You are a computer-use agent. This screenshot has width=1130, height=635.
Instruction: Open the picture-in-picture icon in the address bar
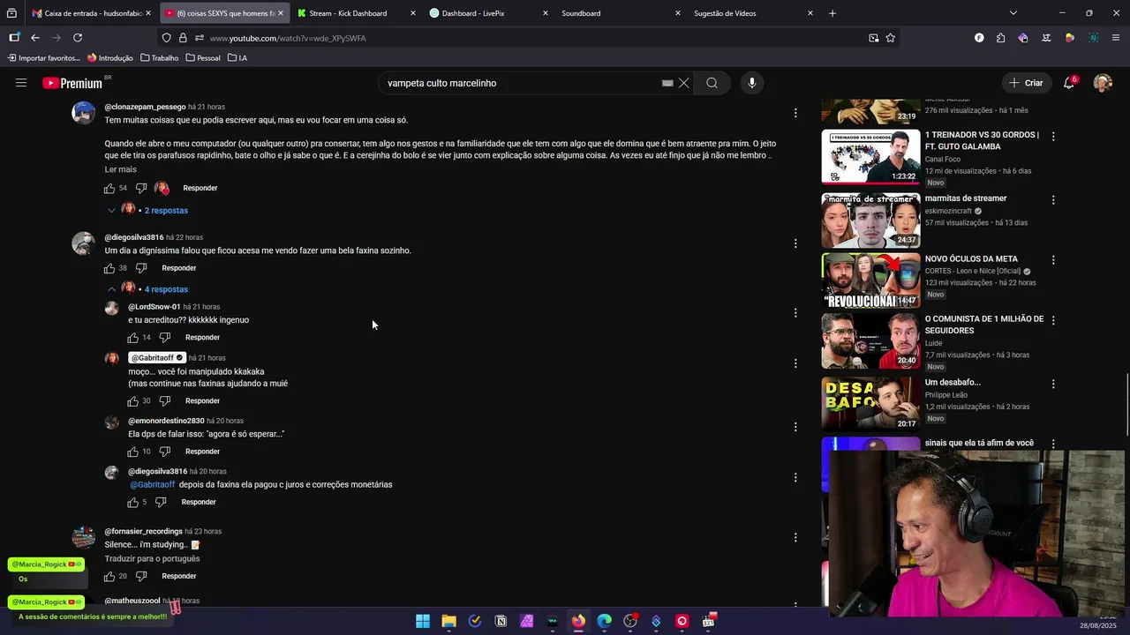[x=873, y=38]
